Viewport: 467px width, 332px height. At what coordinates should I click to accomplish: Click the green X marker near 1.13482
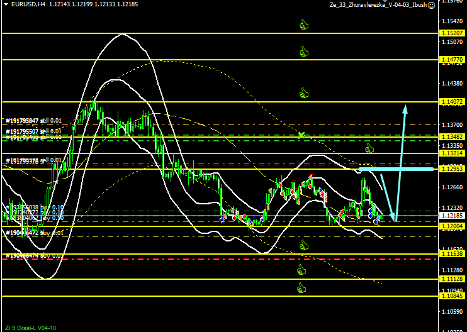pos(301,135)
